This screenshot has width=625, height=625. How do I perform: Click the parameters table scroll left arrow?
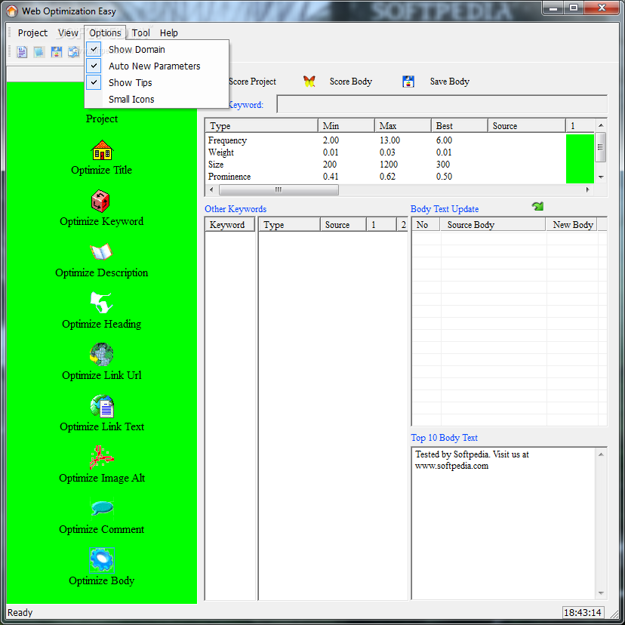point(211,189)
